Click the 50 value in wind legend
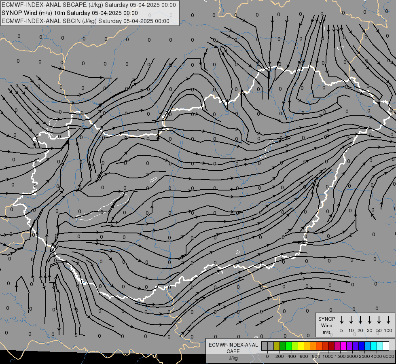The width and height of the screenshot is (396, 364). point(379,330)
